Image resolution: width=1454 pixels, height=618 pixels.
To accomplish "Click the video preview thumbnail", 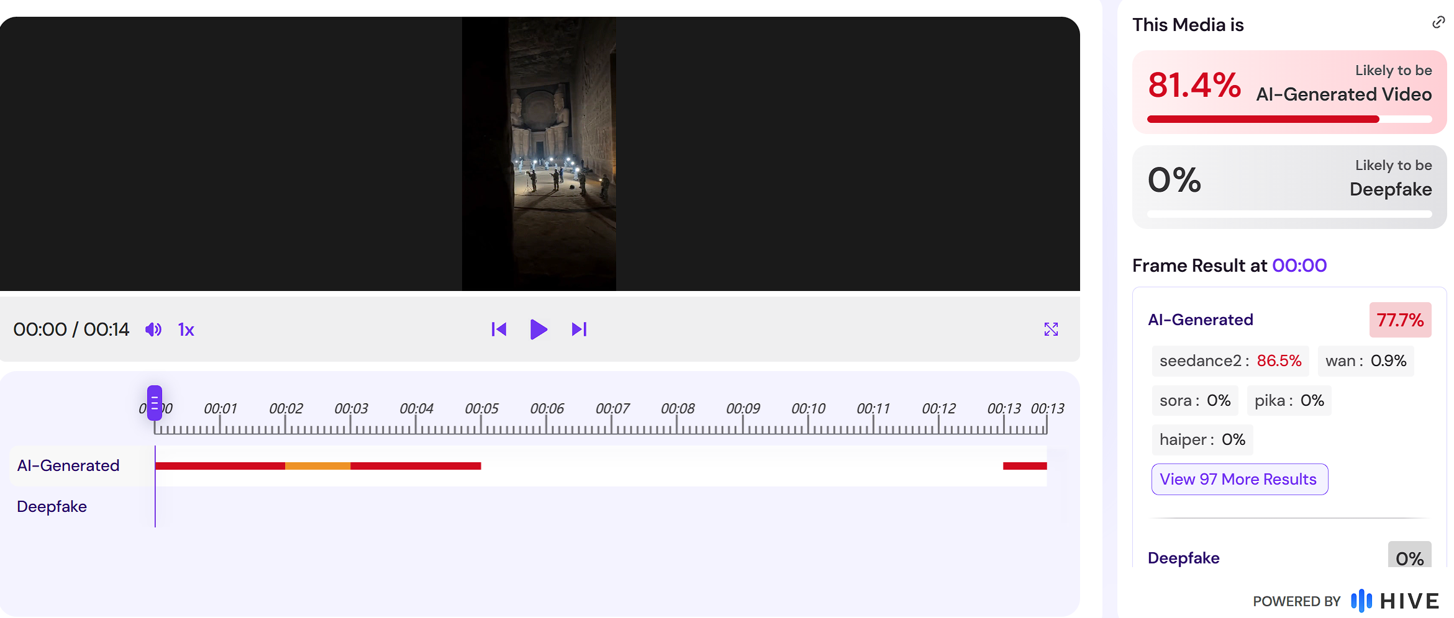I will (x=539, y=153).
